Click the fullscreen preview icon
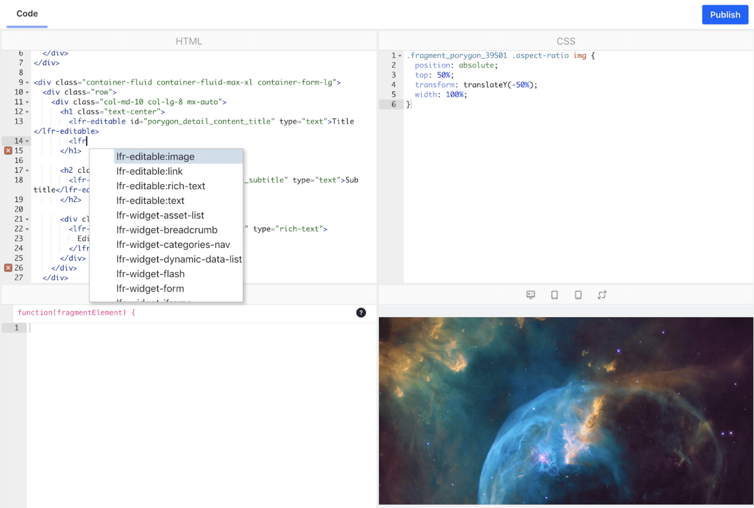 point(602,295)
